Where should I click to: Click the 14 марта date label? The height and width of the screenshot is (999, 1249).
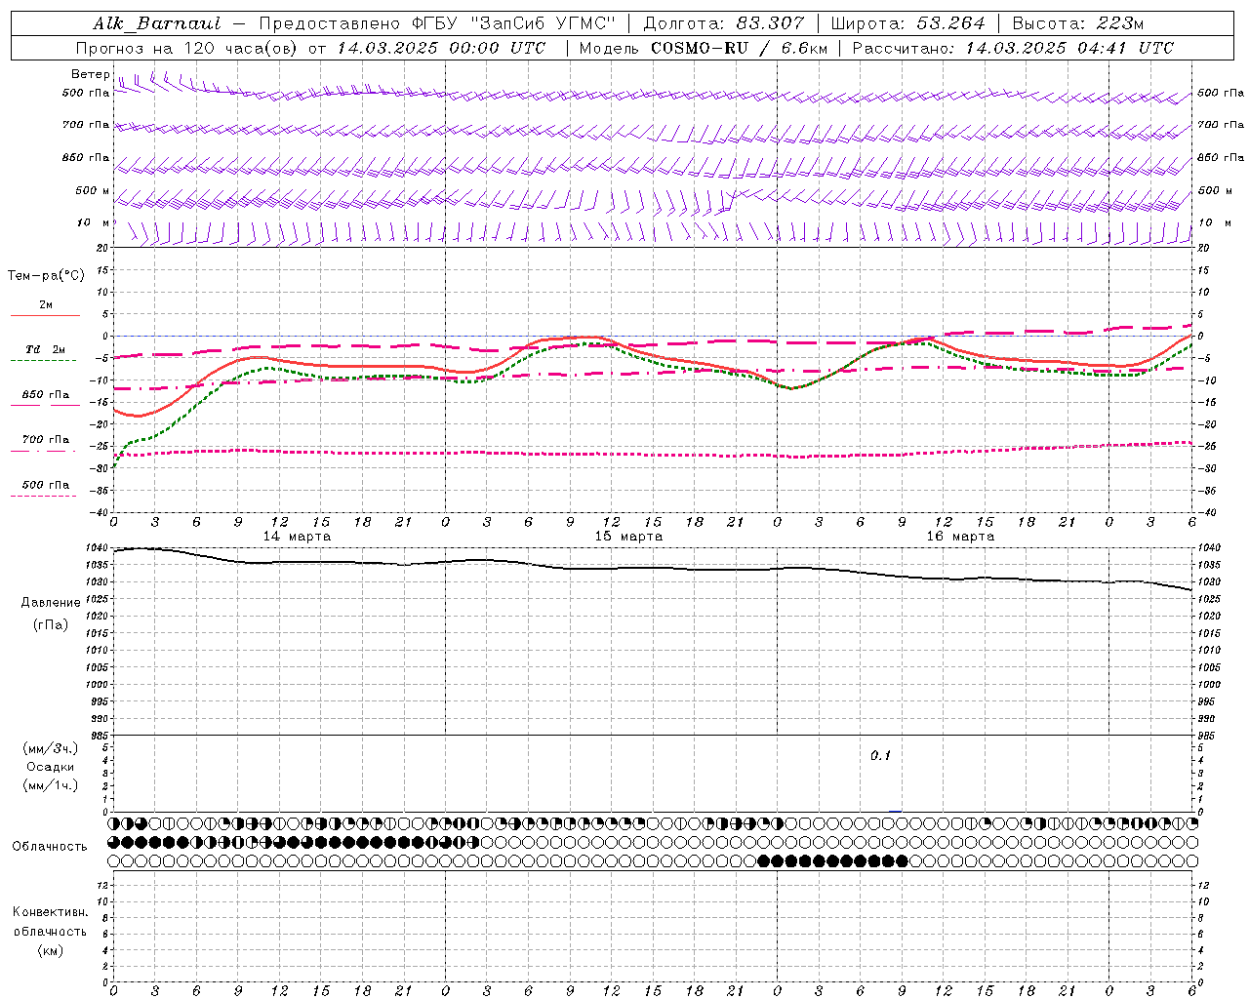coord(297,537)
